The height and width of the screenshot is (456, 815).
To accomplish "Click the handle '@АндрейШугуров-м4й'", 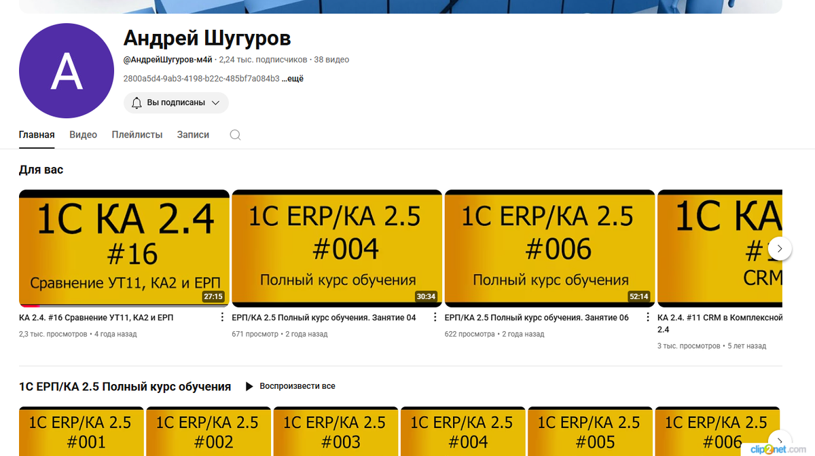I will point(168,60).
